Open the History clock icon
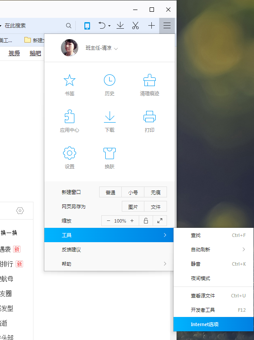The width and height of the screenshot is (254, 340). [110, 80]
